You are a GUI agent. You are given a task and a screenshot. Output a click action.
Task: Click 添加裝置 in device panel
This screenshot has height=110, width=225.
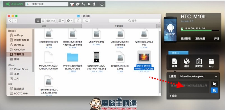click(200, 39)
